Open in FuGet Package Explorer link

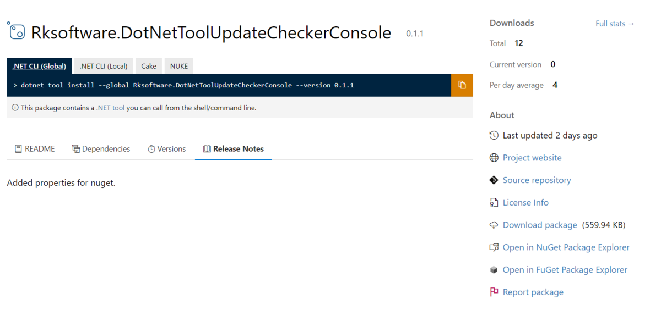coord(565,270)
